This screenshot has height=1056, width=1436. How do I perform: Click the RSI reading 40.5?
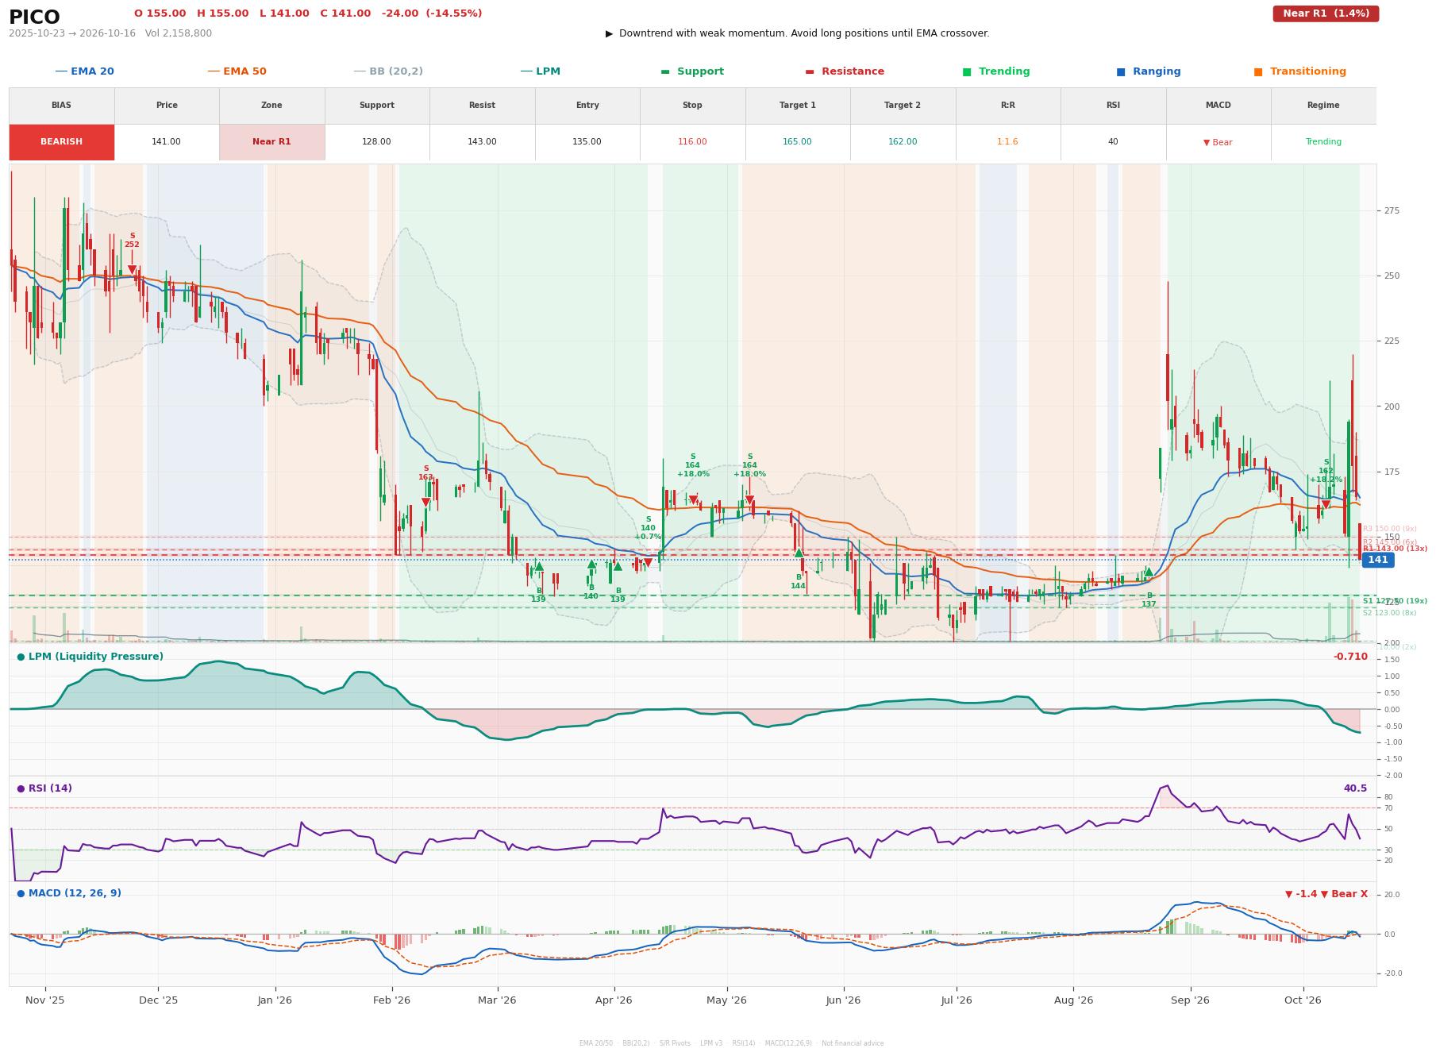click(1355, 788)
